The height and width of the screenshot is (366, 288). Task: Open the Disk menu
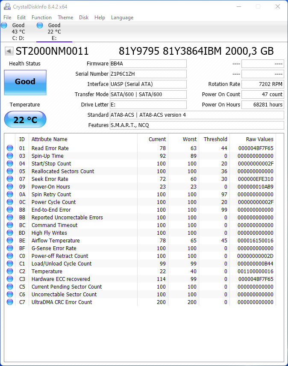point(84,18)
